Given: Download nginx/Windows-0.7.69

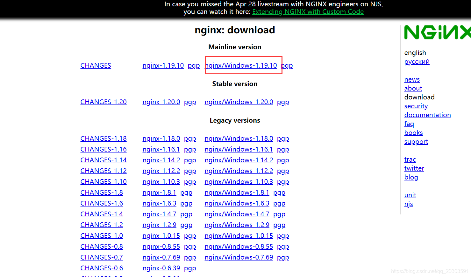Looking at the screenshot, I should (239, 257).
